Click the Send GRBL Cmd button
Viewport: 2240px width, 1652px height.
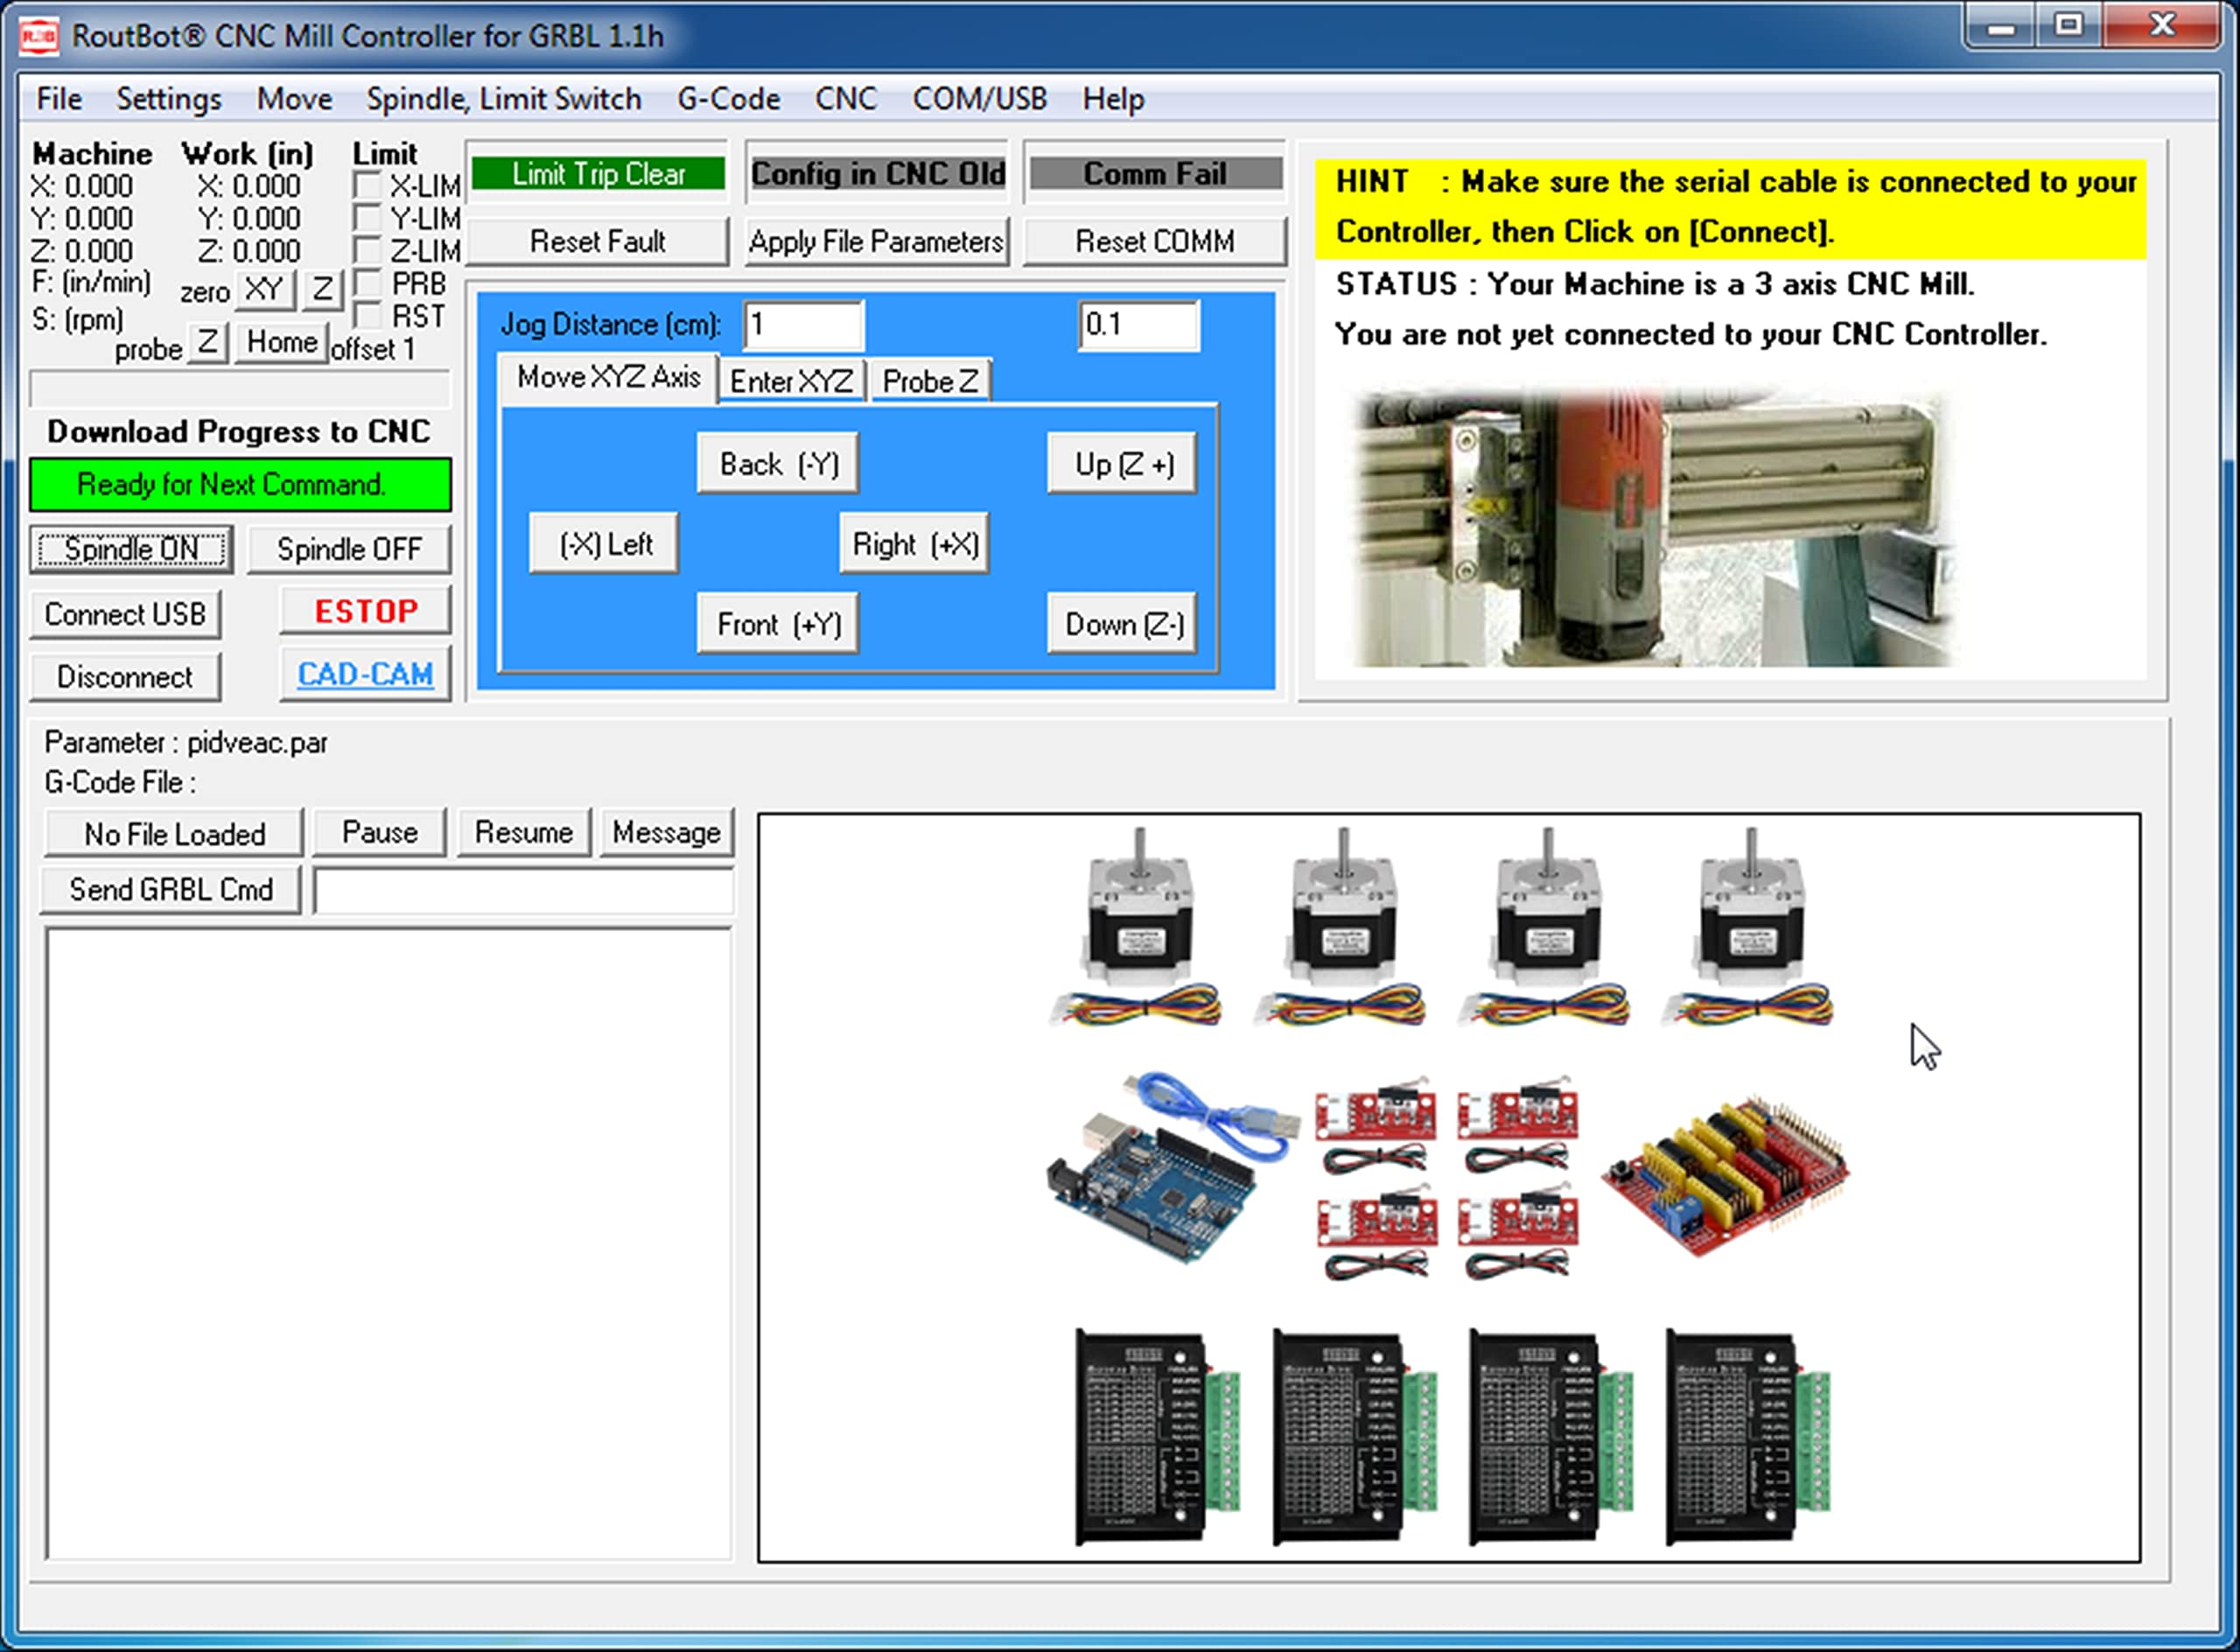[x=171, y=890]
